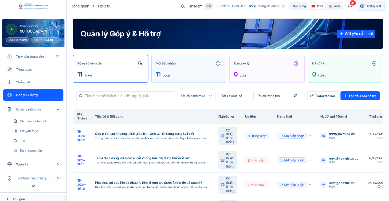This screenshot has height=201, width=389.
Task: Open status dropdown arrow for TK-2026-1012
Action: point(310,136)
